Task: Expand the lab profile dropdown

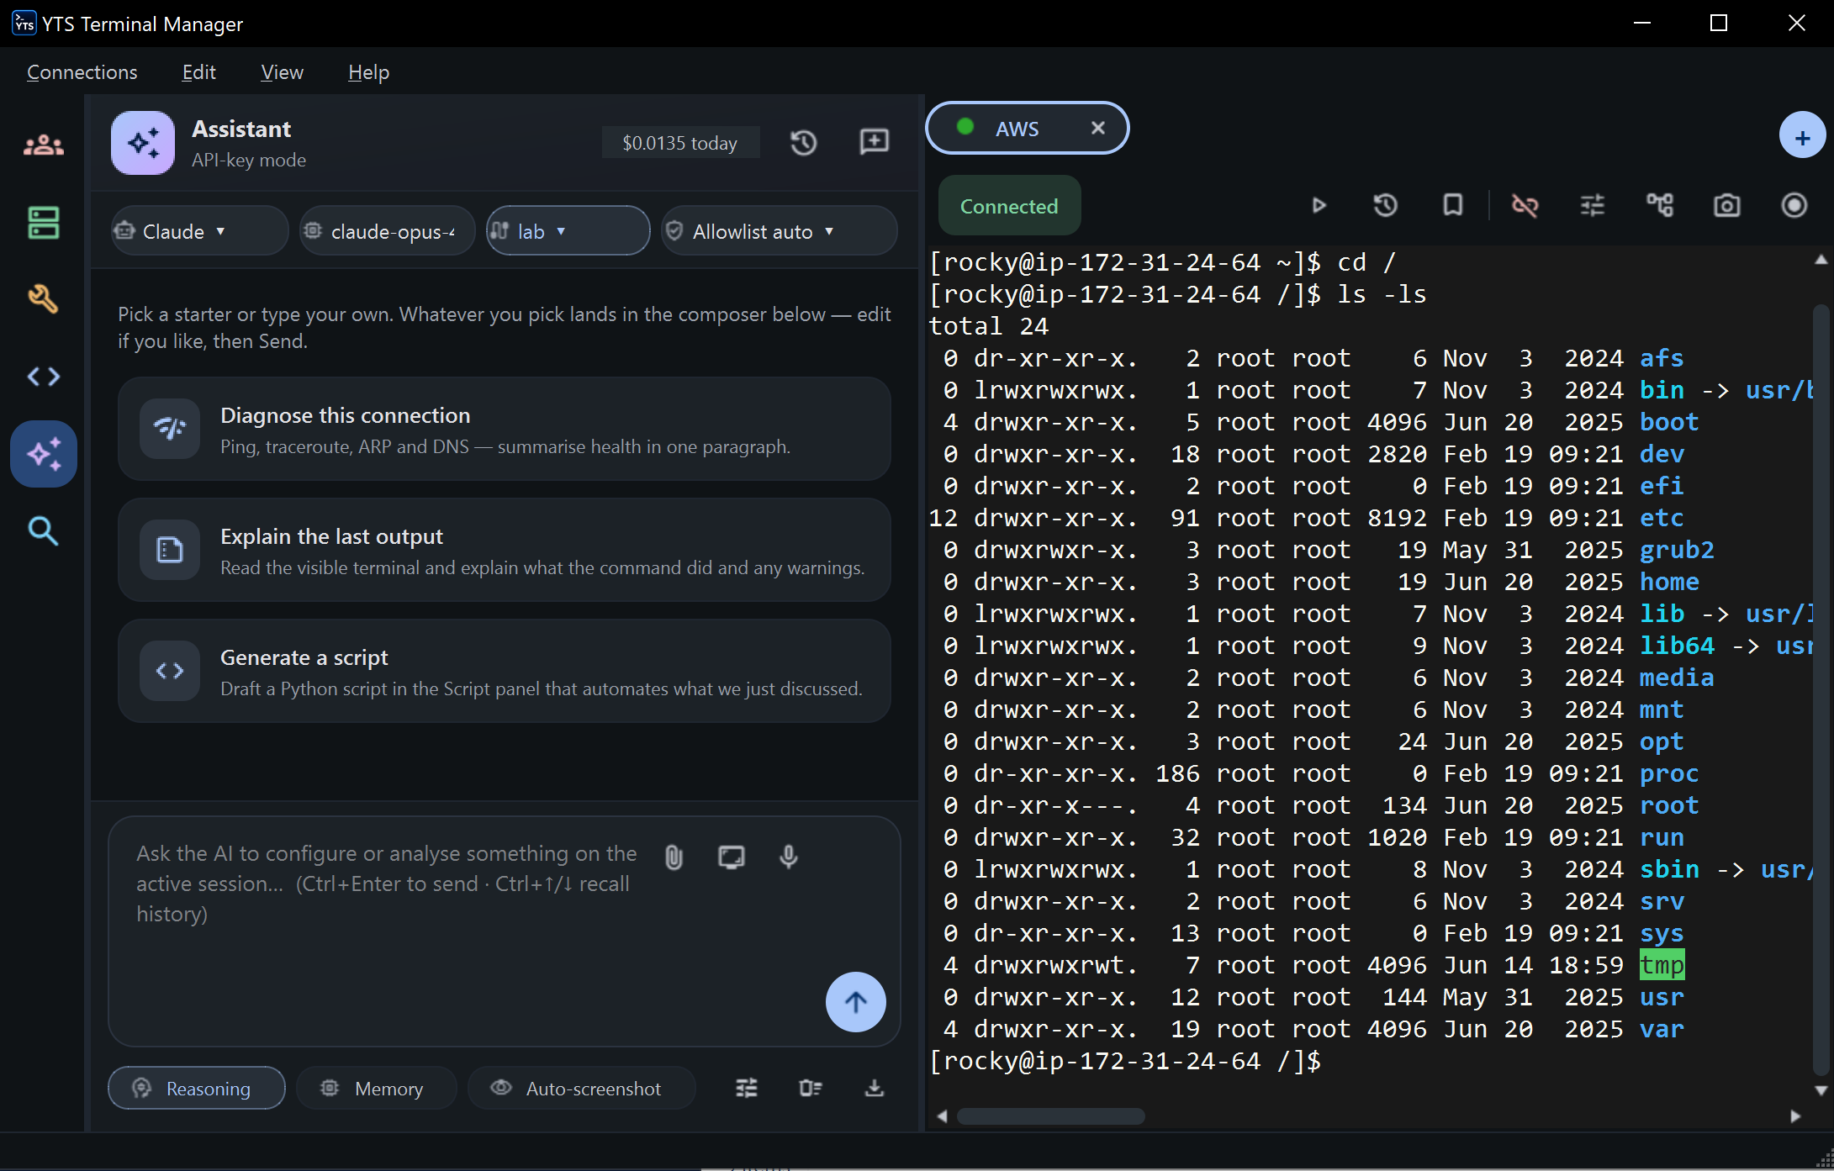Action: 568,231
